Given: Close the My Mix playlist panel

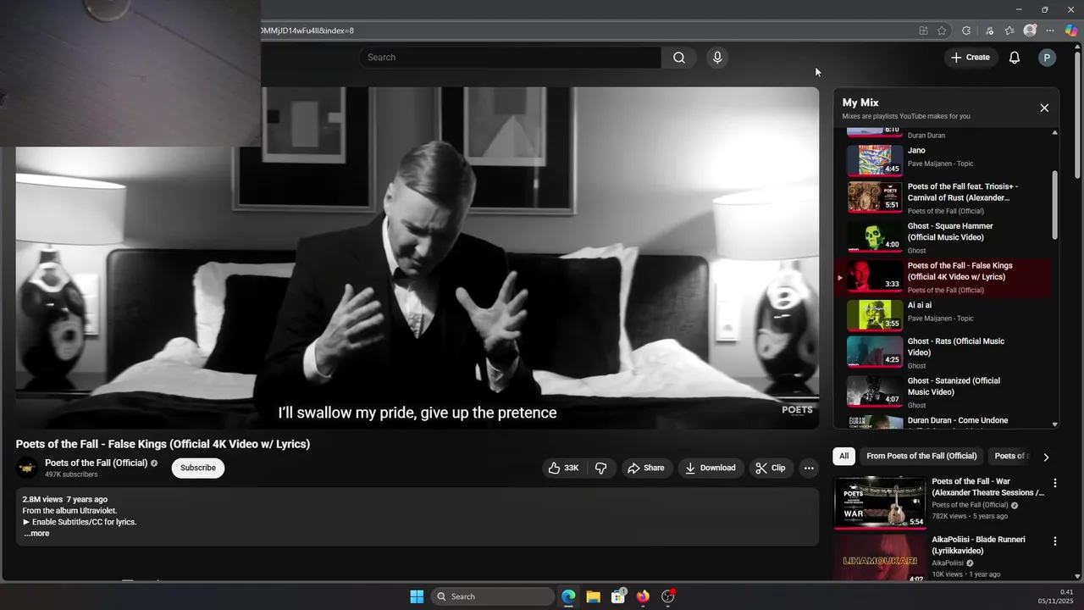Looking at the screenshot, I should click(x=1044, y=108).
